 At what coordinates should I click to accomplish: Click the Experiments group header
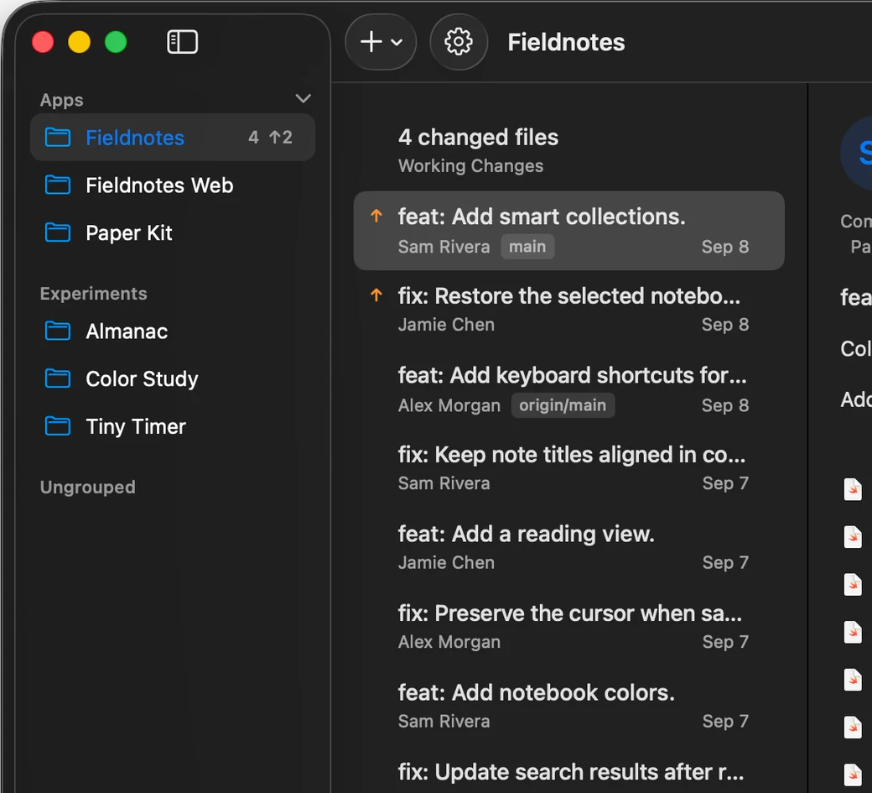tap(93, 294)
